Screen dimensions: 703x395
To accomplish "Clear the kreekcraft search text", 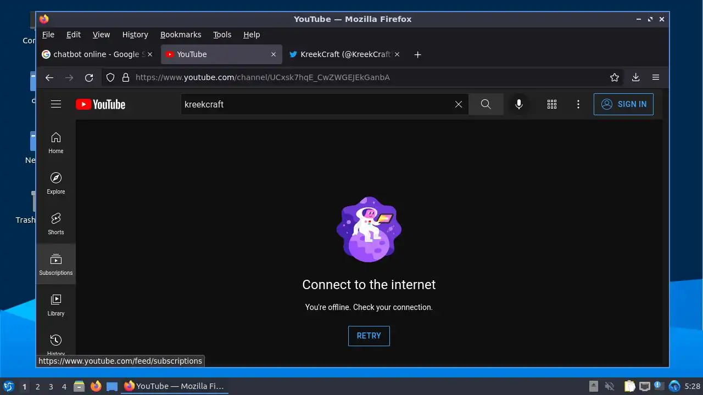I will tap(459, 104).
